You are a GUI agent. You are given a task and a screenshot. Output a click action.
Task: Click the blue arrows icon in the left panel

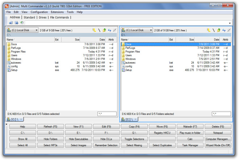coord(109,30)
